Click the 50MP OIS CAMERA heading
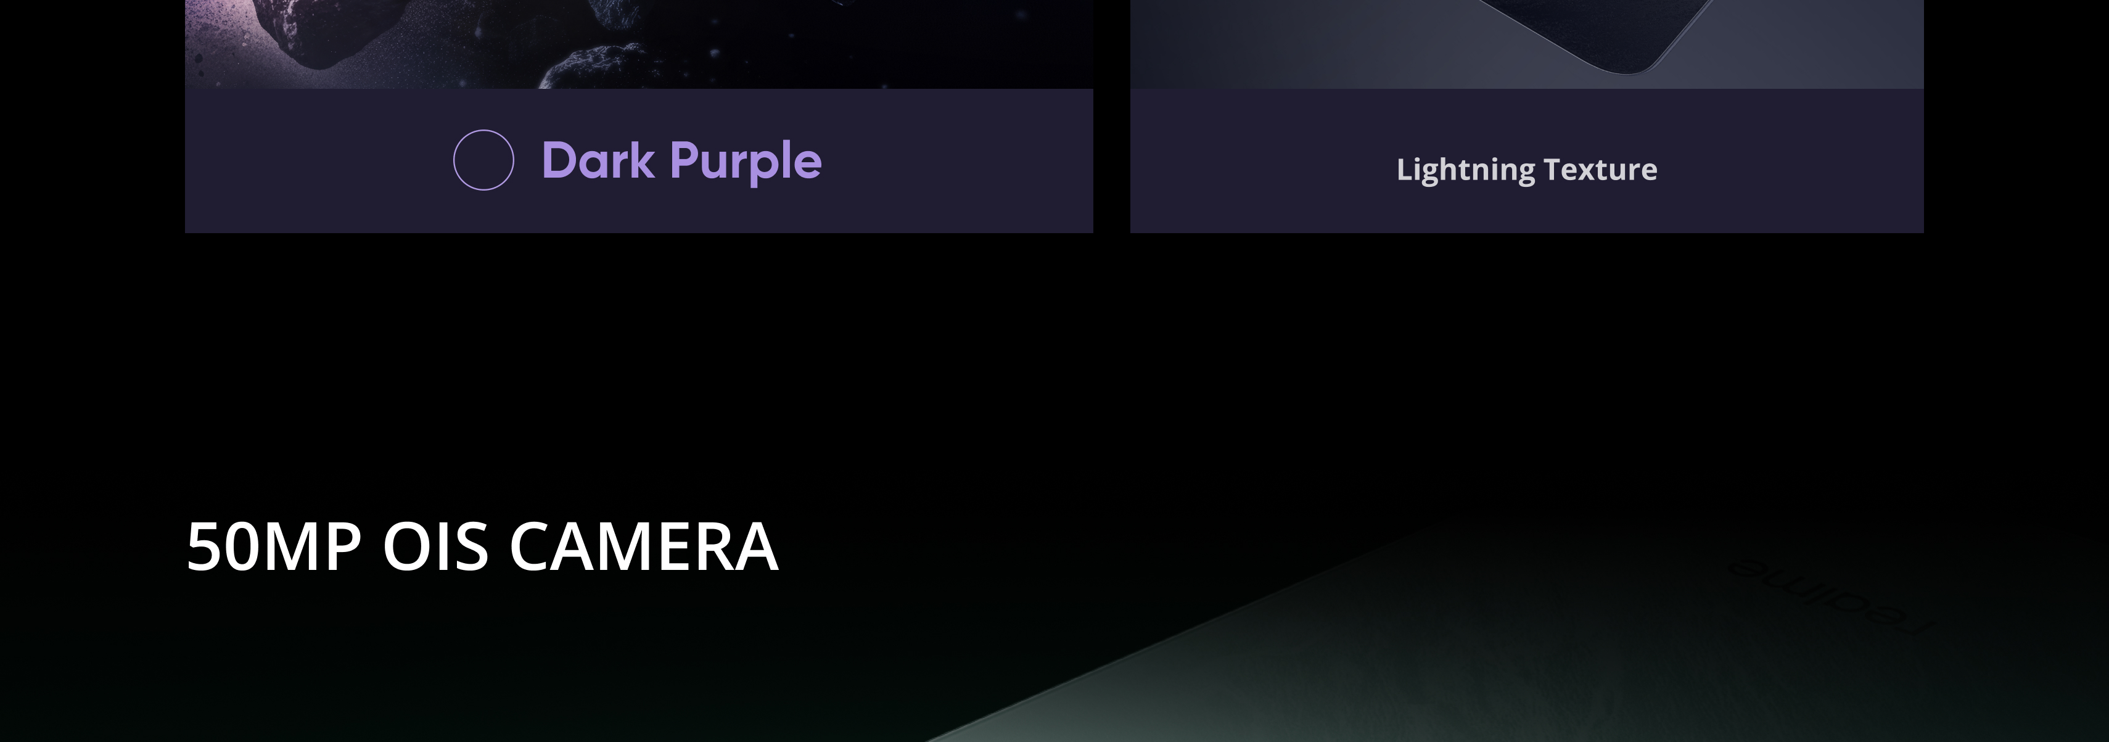Screen dimensions: 2109x742 [x=482, y=546]
